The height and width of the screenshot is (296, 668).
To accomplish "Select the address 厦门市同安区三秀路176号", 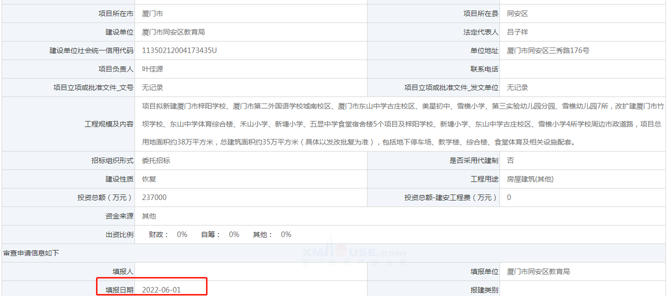I will (x=548, y=50).
